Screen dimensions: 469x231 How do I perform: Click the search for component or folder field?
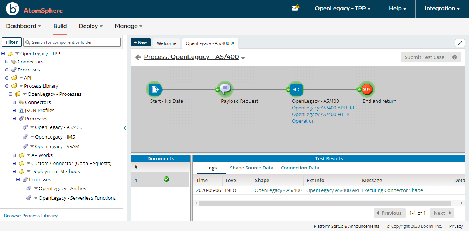point(72,42)
